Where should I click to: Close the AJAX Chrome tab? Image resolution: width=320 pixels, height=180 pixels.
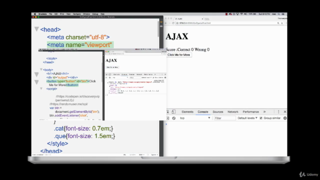(202, 19)
